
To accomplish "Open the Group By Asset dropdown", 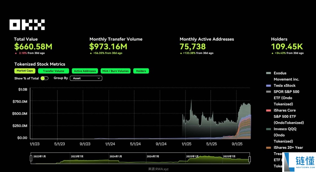I will [x=86, y=78].
